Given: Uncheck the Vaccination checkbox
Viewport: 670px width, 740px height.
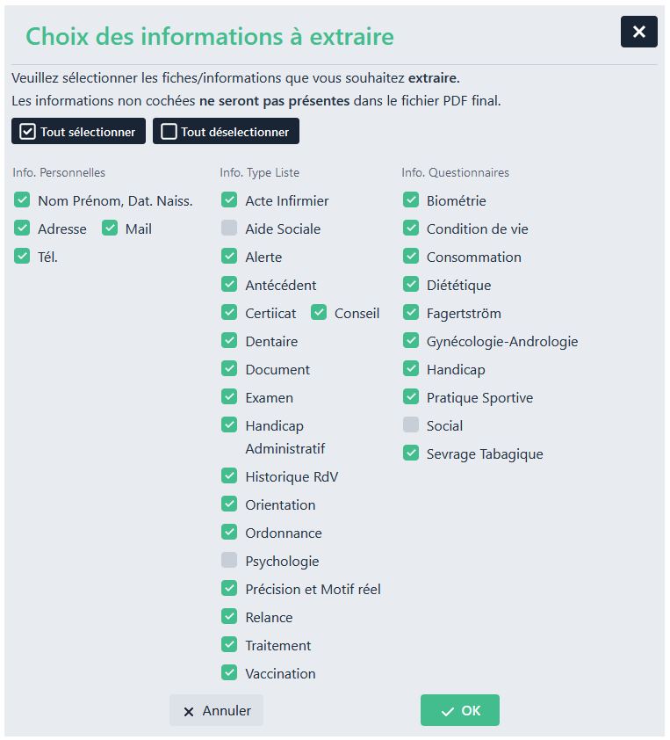Looking at the screenshot, I should point(229,673).
